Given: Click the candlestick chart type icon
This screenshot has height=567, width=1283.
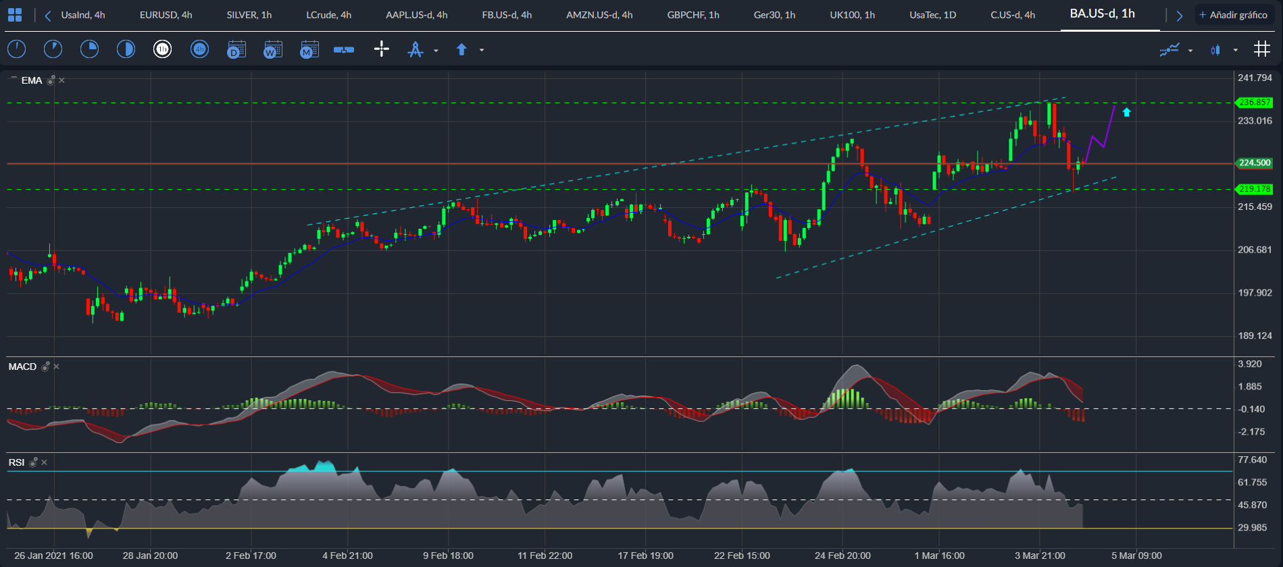Looking at the screenshot, I should (1215, 49).
